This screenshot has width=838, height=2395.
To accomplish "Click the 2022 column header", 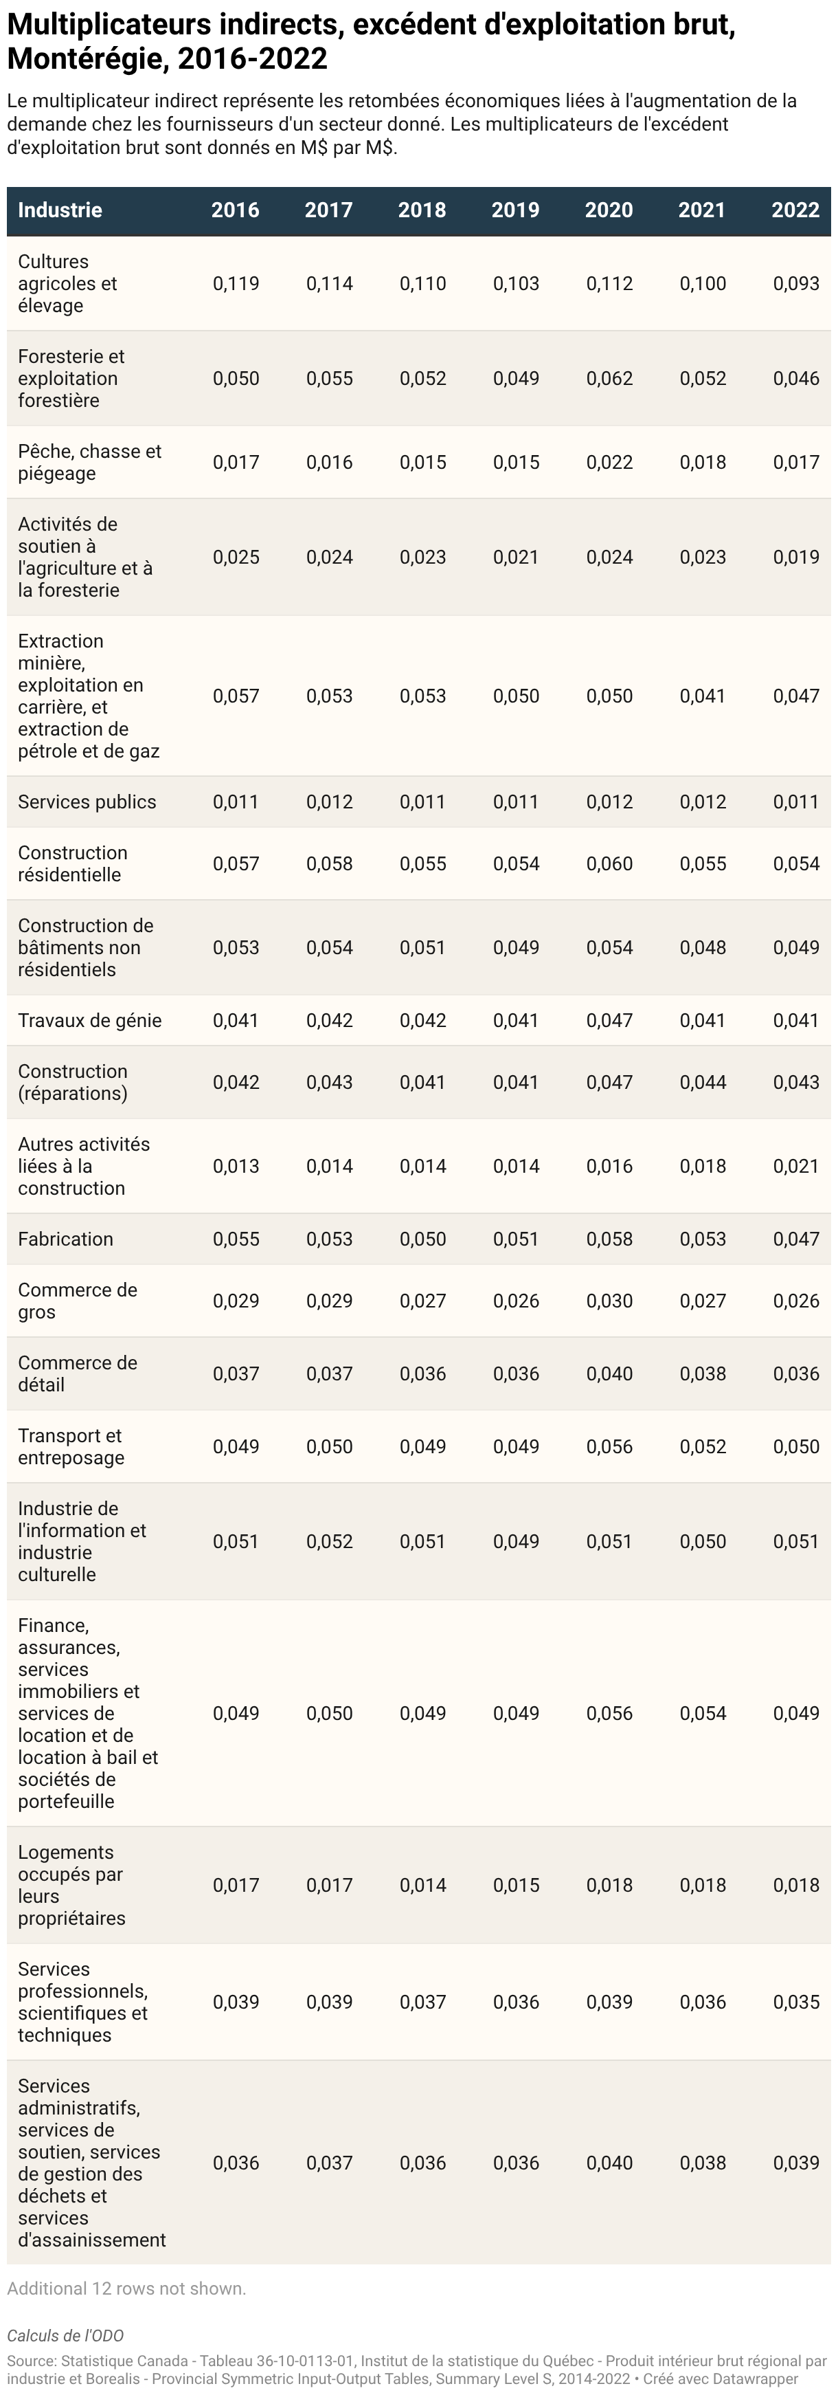I will pos(795,210).
